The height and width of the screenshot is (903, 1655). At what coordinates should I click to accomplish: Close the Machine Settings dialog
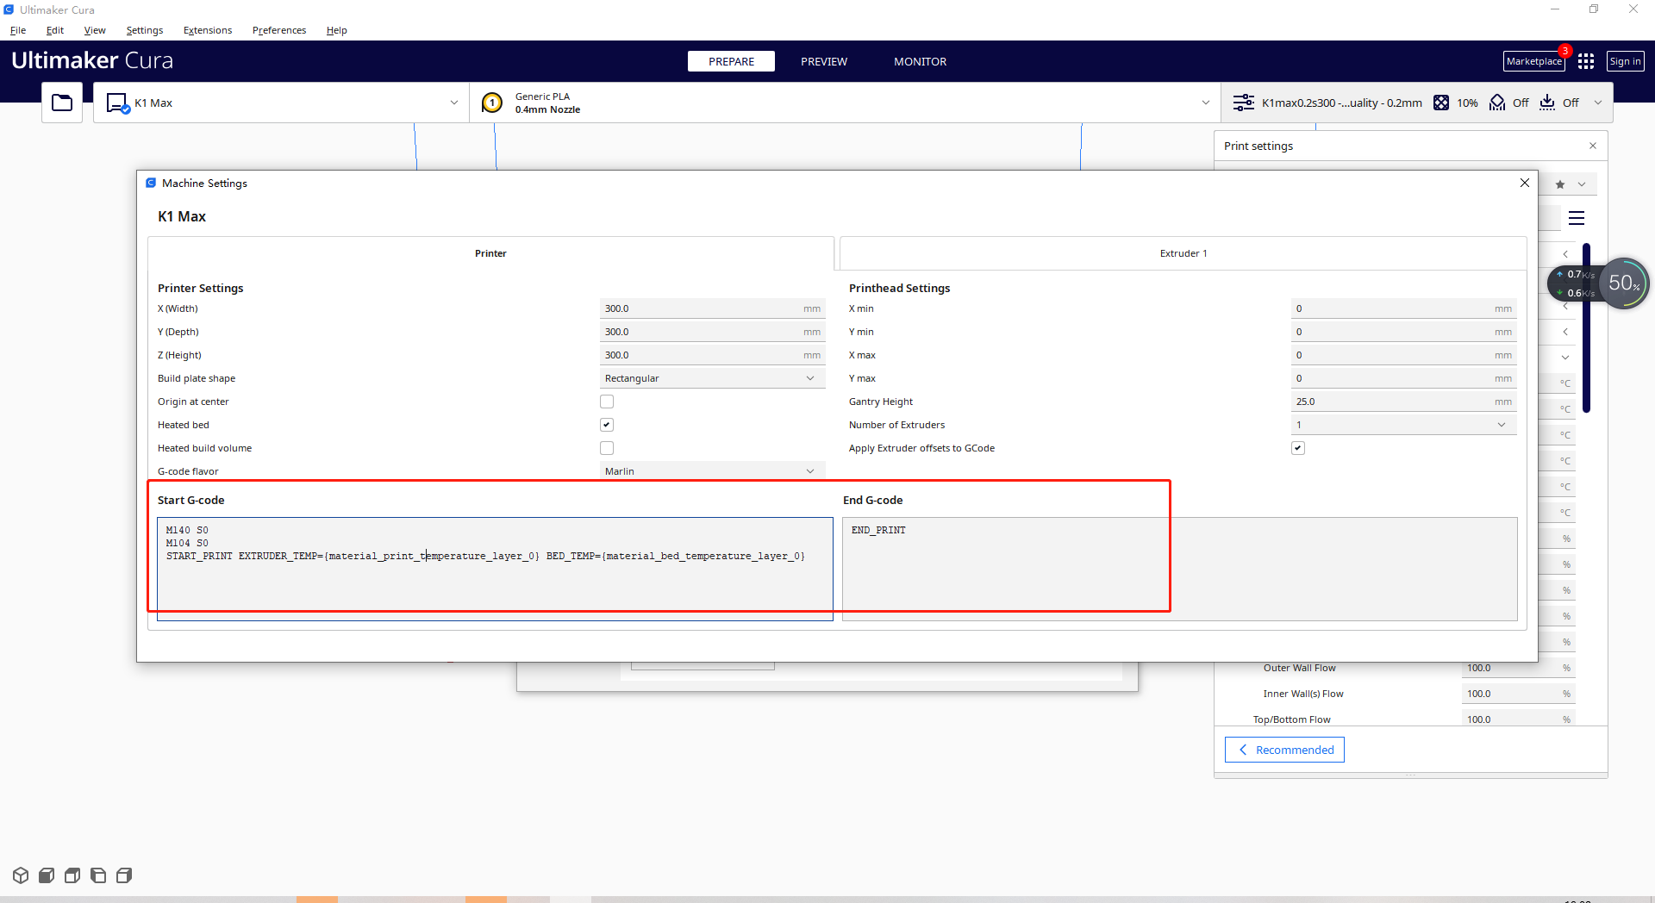(1524, 183)
